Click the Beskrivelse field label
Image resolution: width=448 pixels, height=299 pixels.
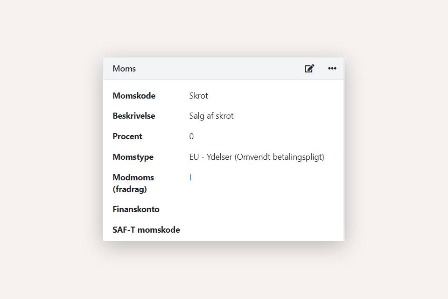(x=134, y=116)
